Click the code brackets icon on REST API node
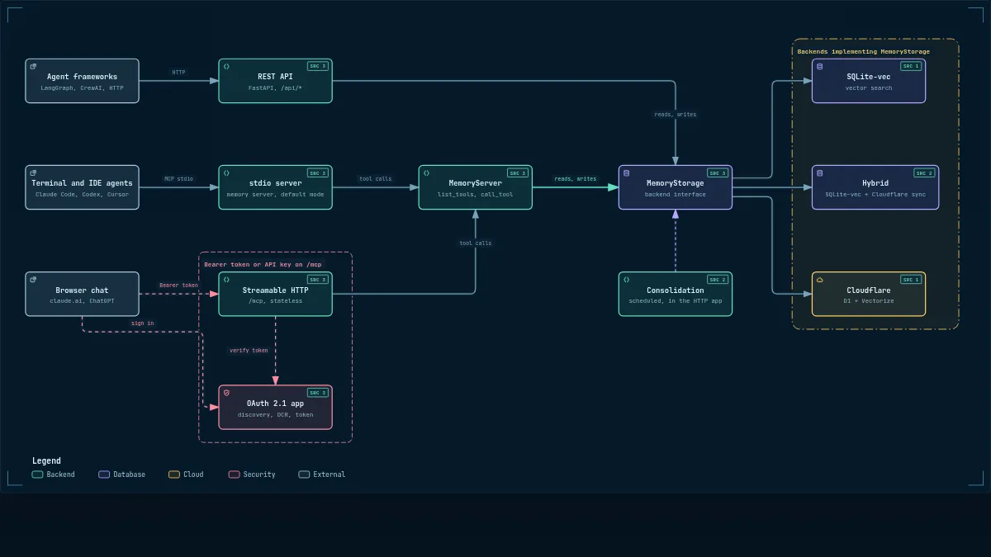The height and width of the screenshot is (557, 991). click(226, 66)
